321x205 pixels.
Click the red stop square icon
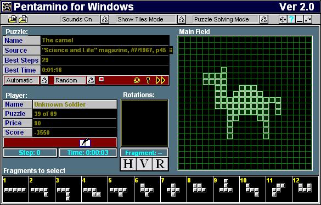102,79
